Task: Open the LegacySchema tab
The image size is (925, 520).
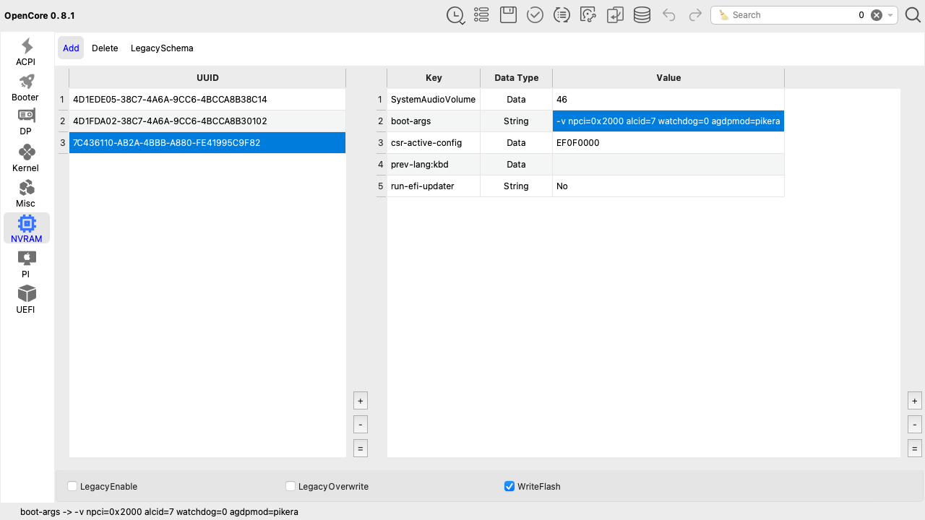Action: 162,48
